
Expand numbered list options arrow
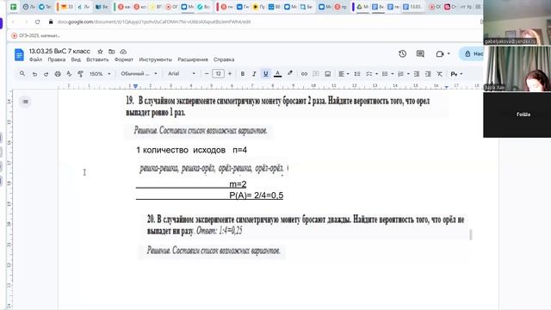click(408, 74)
